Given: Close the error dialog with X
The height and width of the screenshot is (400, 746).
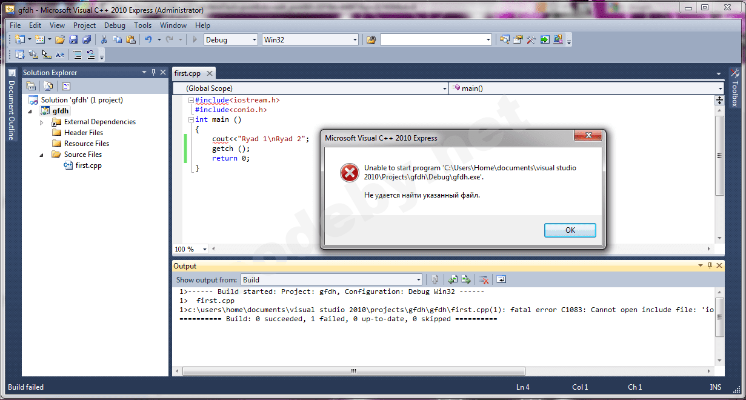Looking at the screenshot, I should click(x=588, y=135).
